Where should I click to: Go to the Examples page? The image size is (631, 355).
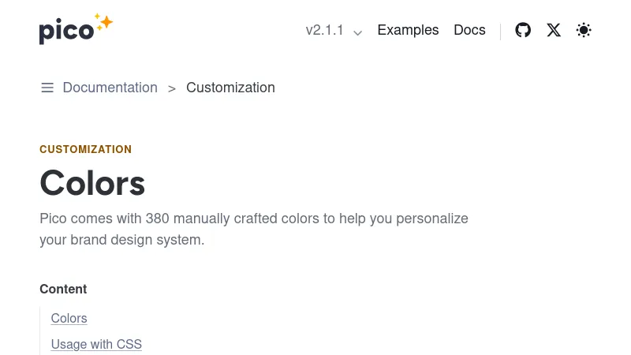coord(408,30)
